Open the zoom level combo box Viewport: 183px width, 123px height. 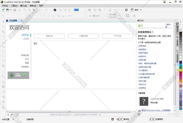(80, 10)
